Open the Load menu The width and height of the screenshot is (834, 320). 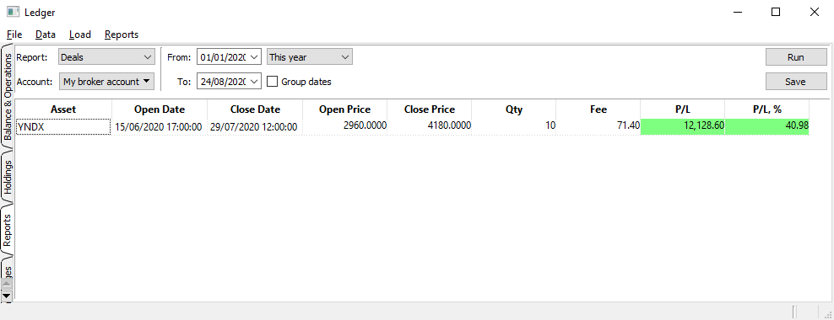pos(80,35)
